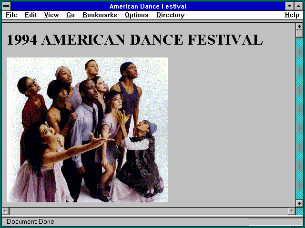The image size is (305, 228).
Task: Open the View menu
Action: click(51, 15)
